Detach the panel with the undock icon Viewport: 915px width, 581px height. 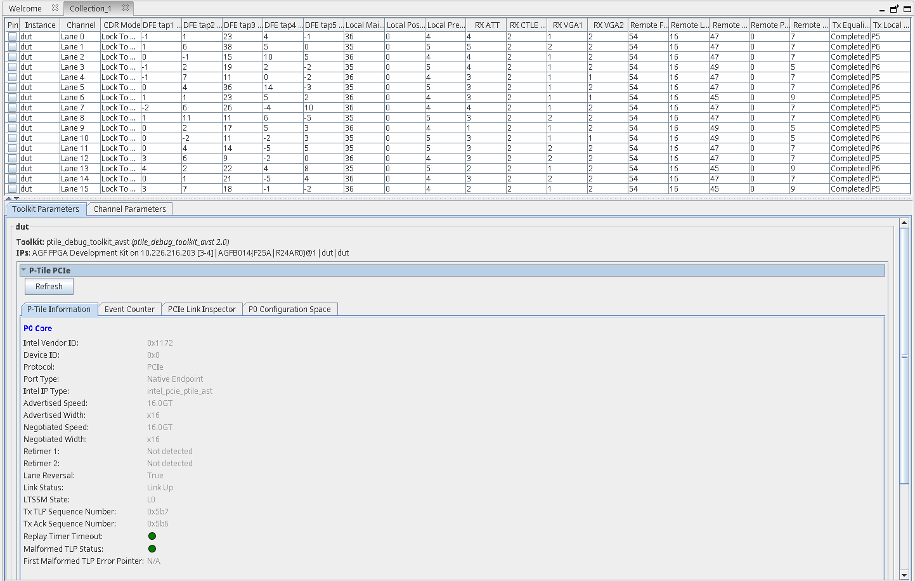pos(894,9)
